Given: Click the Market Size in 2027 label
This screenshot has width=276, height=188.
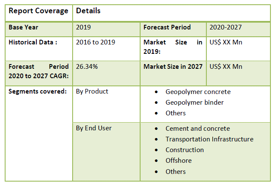Looking at the screenshot, I should pos(173,67).
